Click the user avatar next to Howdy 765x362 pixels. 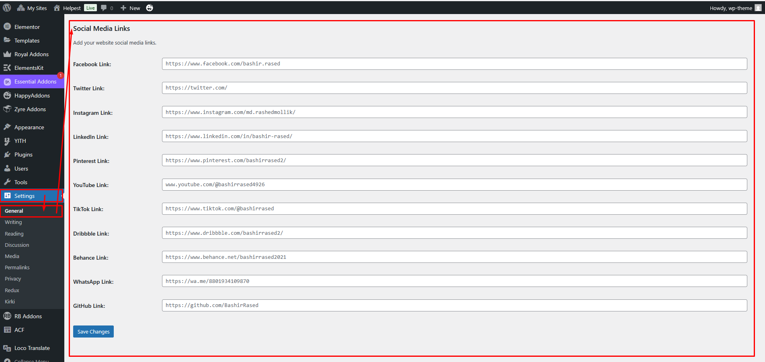click(x=758, y=8)
